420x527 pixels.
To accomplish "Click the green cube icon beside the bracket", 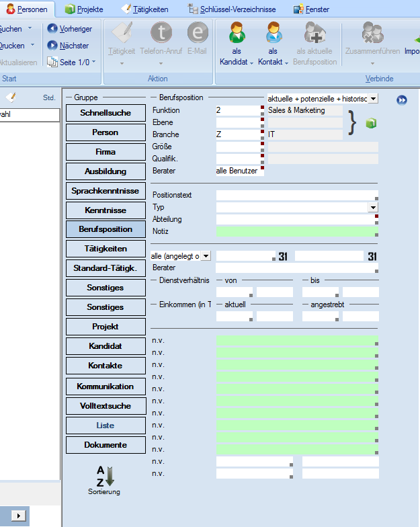I will [370, 124].
